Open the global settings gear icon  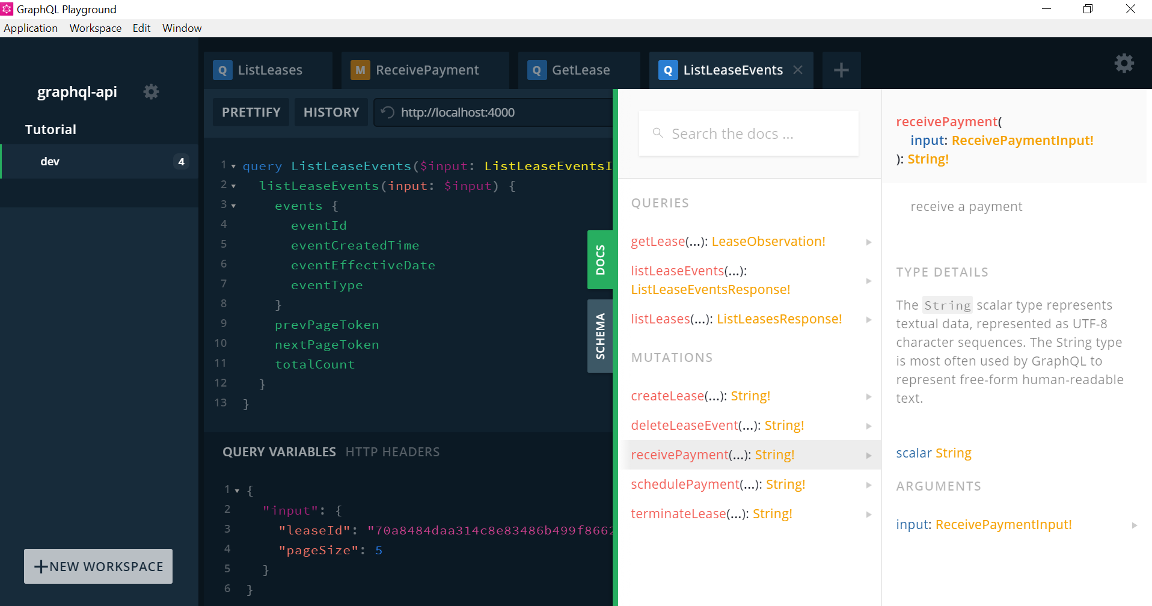click(1124, 63)
